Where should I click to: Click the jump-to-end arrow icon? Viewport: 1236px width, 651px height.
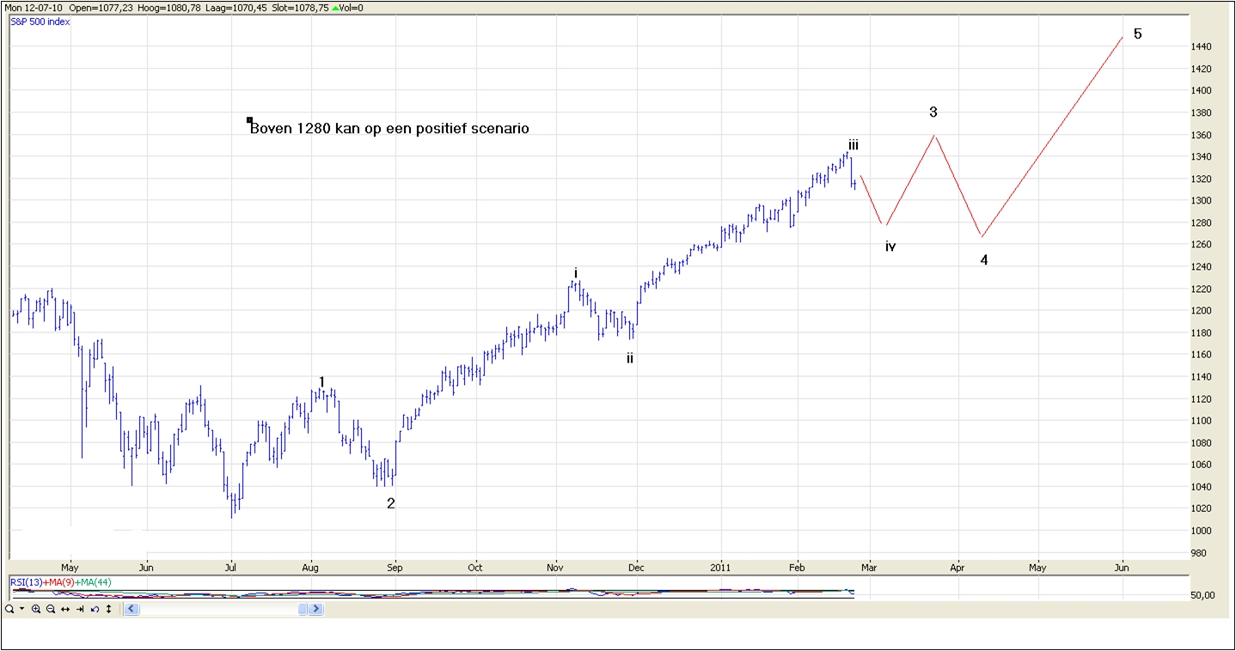80,609
